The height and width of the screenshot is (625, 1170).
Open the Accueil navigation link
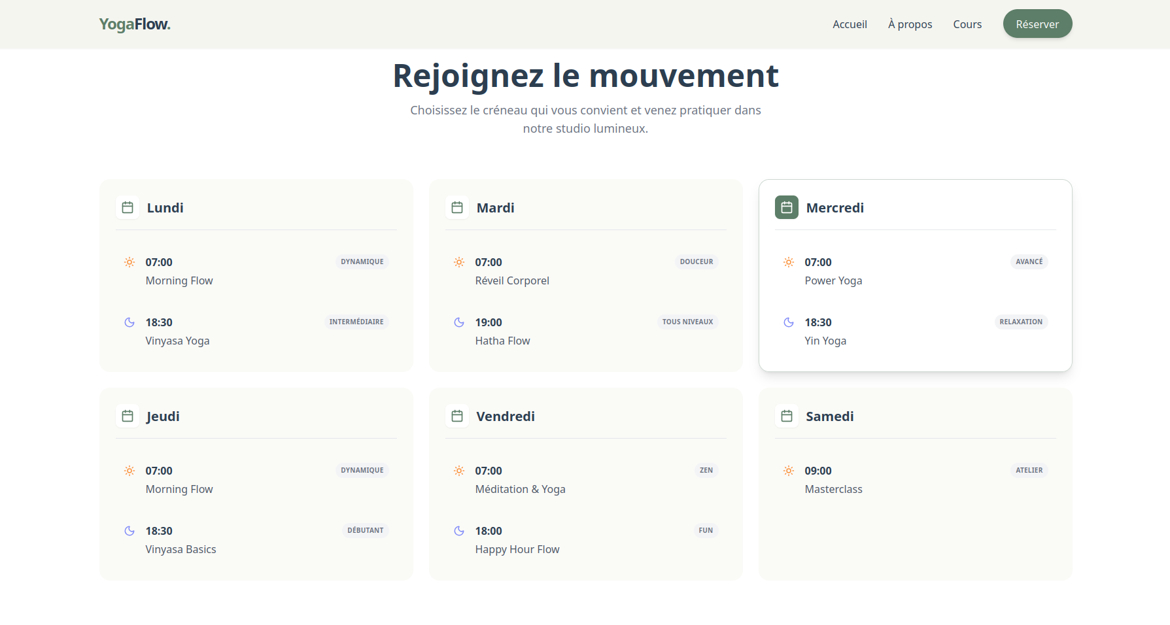850,24
